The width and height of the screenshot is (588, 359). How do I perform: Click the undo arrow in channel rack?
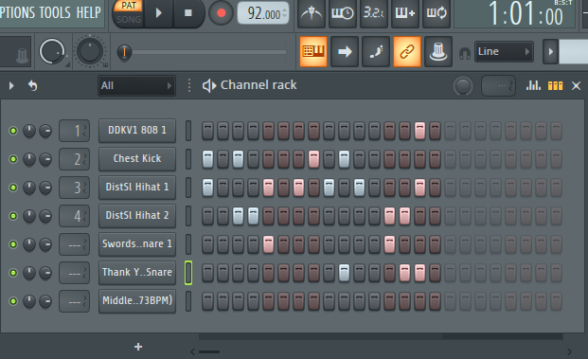[x=33, y=86]
